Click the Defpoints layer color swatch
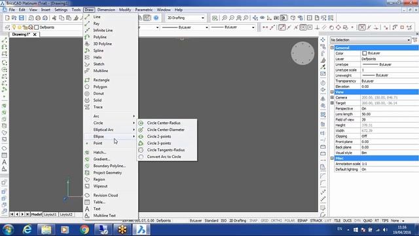The height and width of the screenshot is (236, 419). [x=37, y=28]
